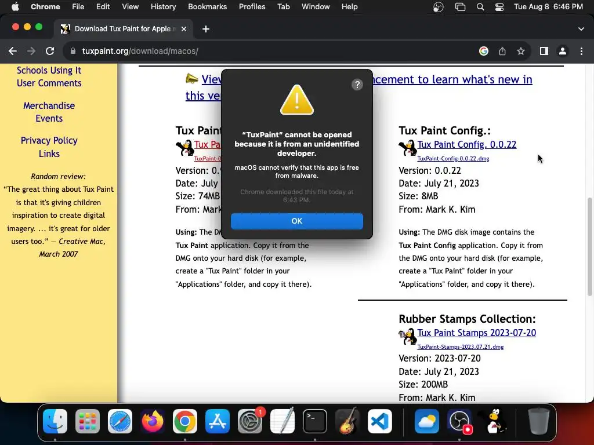Open the Bookmarks menu
Screen dimensions: 594x445
(207, 6)
